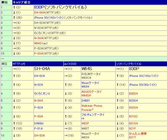
Task: Click P-02A in NTTドコモ column
Action: [39, 108]
